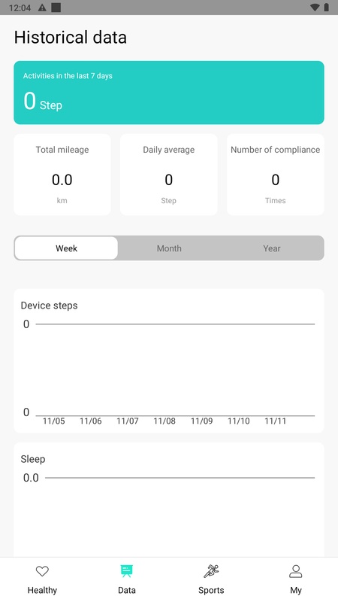Go to the Healthy tab label
This screenshot has width=338, height=602.
click(42, 590)
